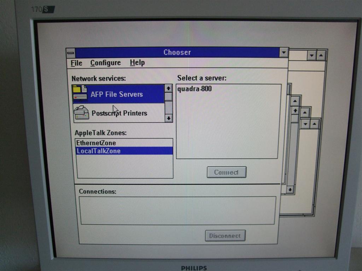Click the Network services scrollbar thumb
Screen dimensions: 362x271
coord(169,97)
